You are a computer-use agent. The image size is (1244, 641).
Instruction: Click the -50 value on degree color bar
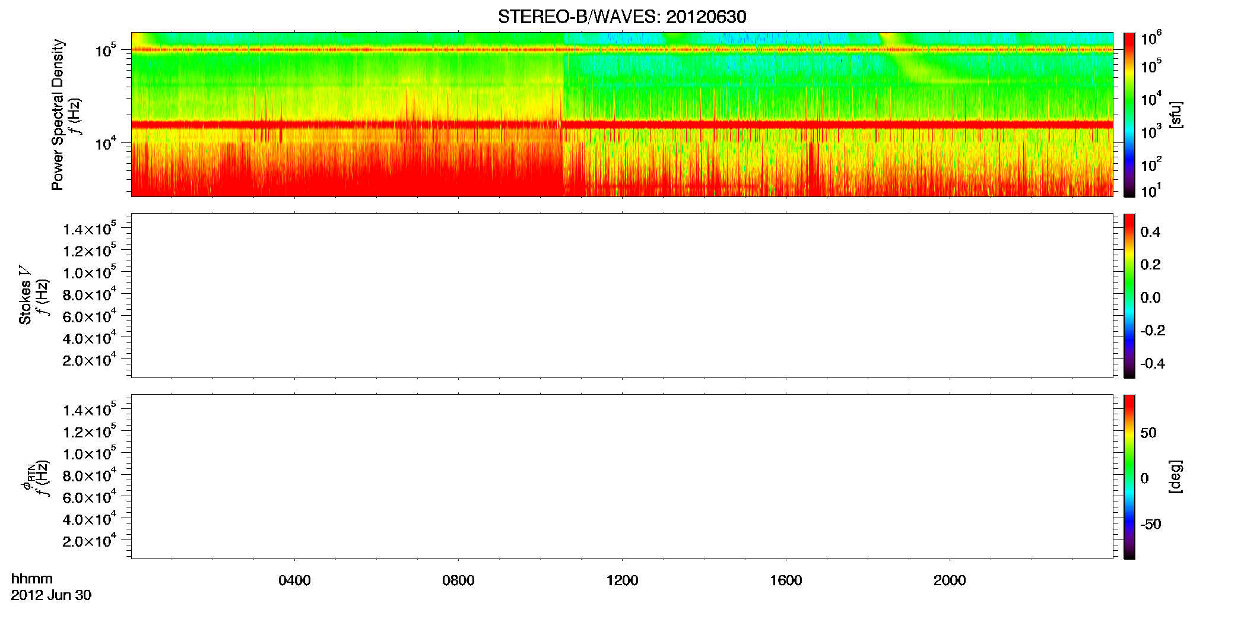(1151, 525)
